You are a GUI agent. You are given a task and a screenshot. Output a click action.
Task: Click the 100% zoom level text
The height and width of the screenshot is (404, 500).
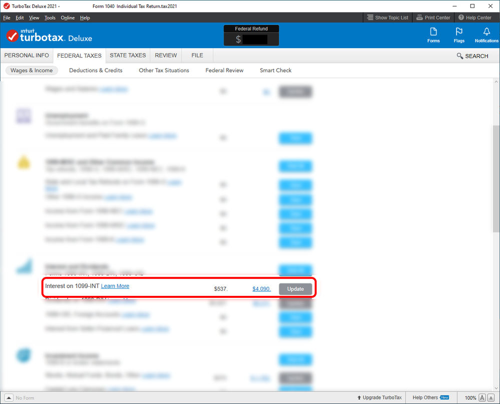point(470,398)
